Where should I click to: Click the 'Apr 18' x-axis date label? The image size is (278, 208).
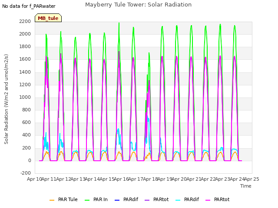[x=150, y=179]
